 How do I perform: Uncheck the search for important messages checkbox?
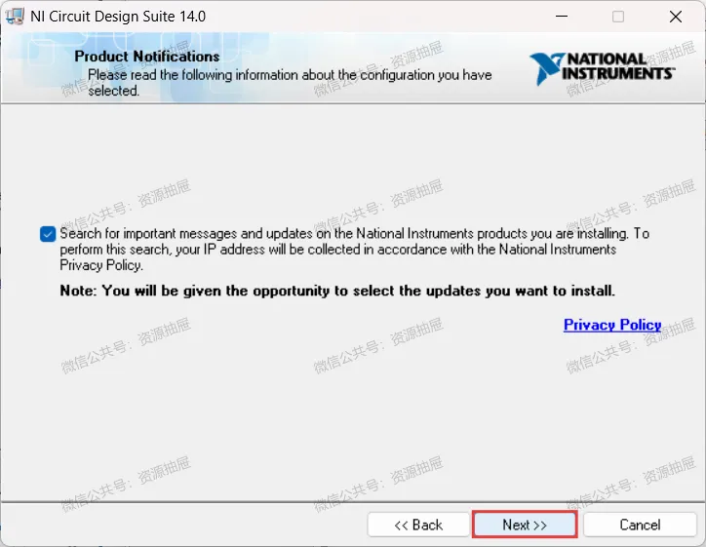point(48,234)
